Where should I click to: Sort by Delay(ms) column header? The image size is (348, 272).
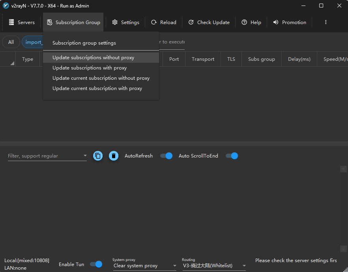(x=299, y=59)
